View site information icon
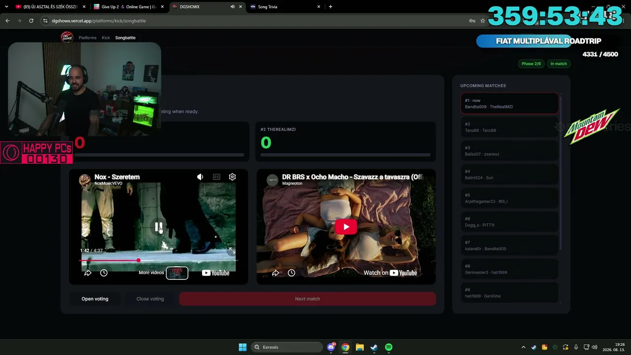This screenshot has width=631, height=355. pyautogui.click(x=45, y=21)
